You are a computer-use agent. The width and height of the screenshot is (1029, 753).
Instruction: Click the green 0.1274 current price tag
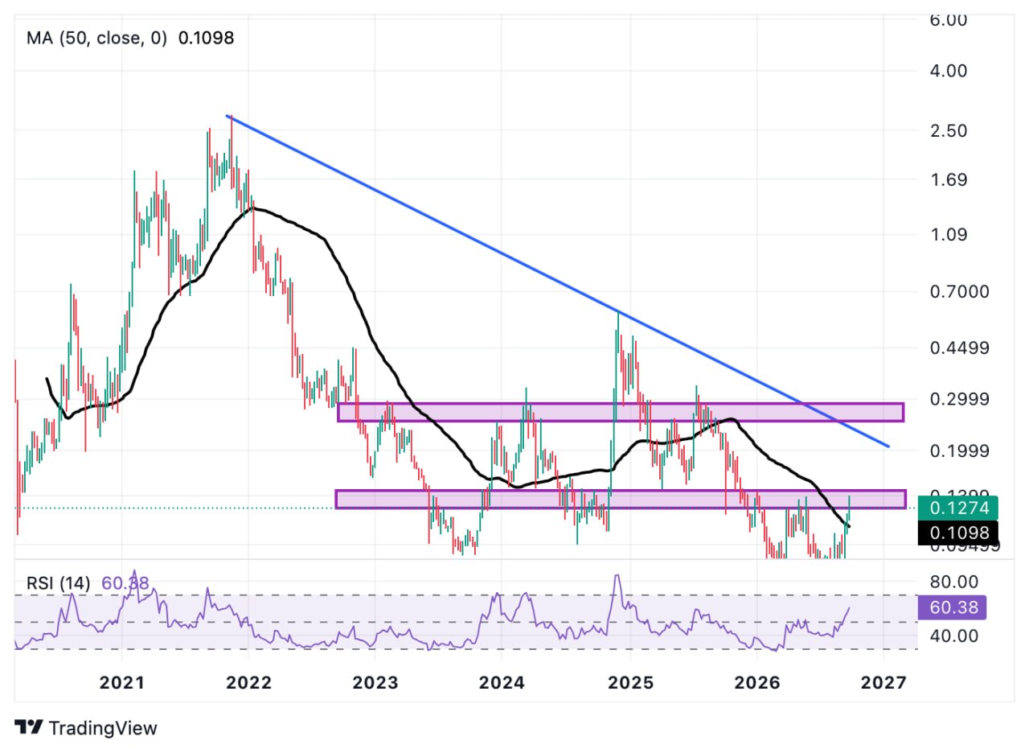957,508
